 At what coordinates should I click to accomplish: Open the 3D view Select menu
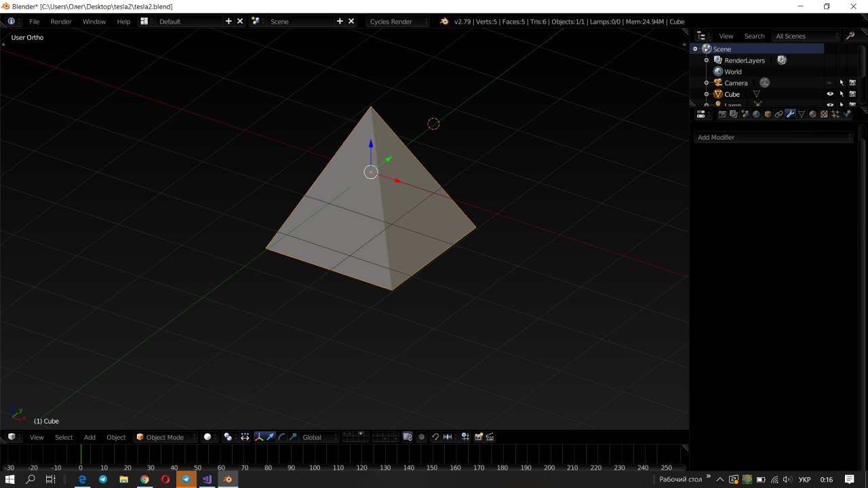pos(64,437)
